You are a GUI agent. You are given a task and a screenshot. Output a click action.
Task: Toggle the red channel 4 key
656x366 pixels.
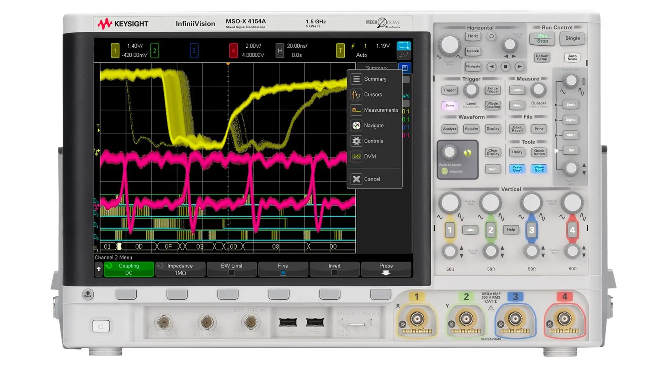coord(572,230)
